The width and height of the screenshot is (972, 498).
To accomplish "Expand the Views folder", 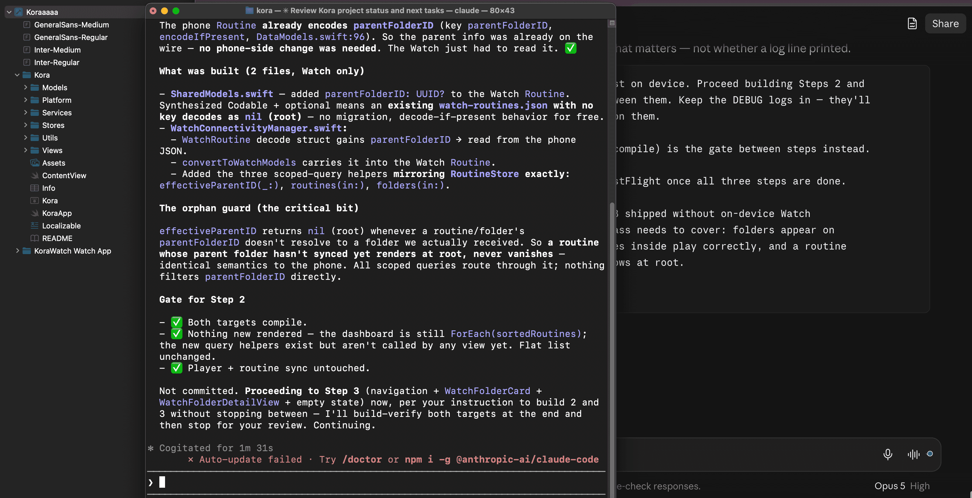I will point(25,150).
